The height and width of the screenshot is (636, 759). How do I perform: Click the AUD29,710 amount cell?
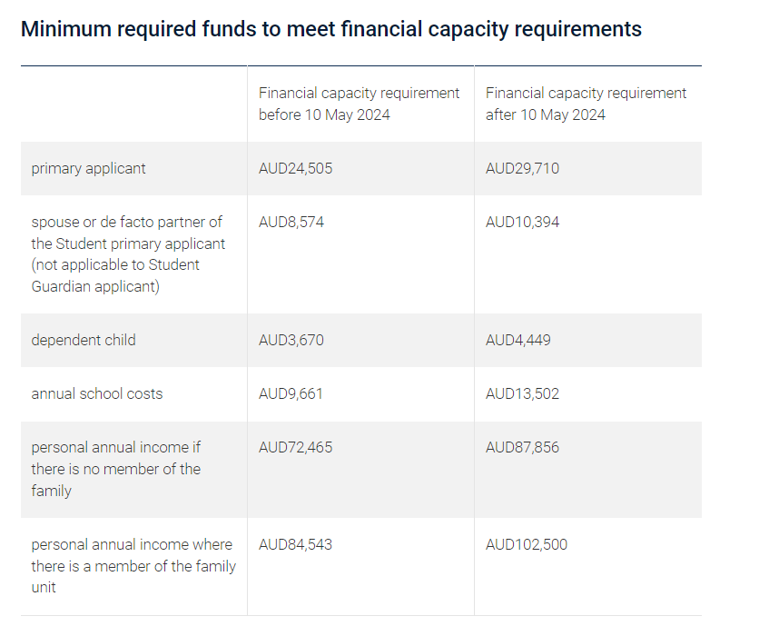522,168
